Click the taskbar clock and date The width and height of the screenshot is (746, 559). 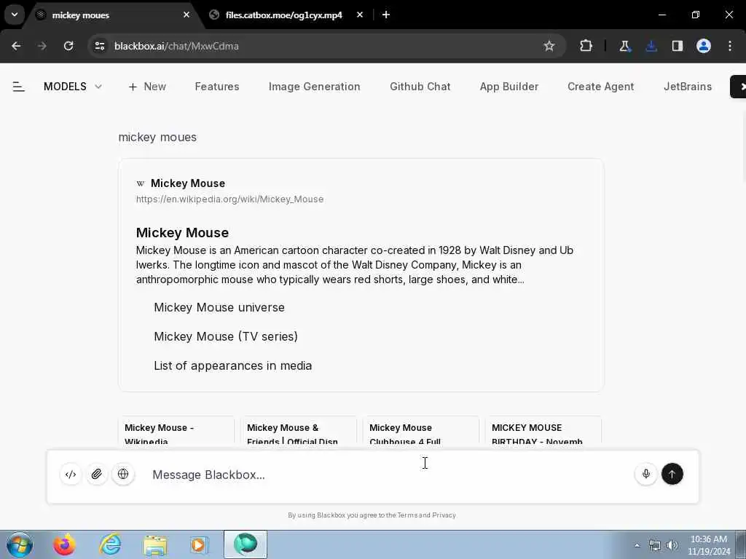tap(709, 545)
